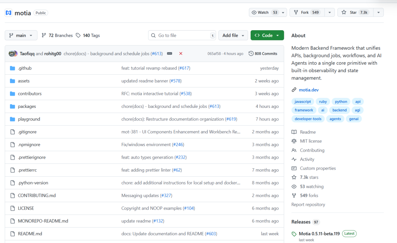The image size is (397, 243).
Task: Click the .npmignore file icon
Action: tap(12, 145)
